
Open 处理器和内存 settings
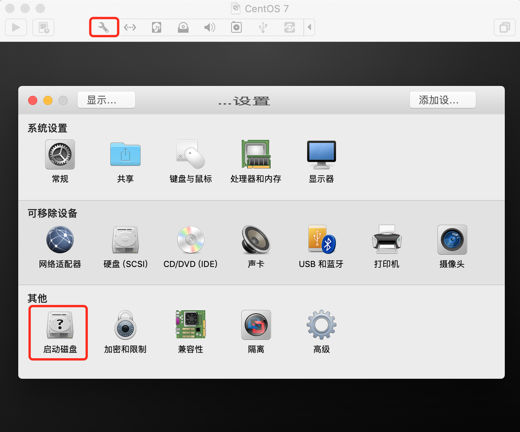(x=256, y=162)
